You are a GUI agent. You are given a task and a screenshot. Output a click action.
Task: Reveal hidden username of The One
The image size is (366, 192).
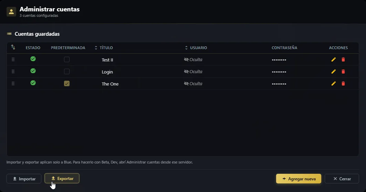click(x=186, y=83)
